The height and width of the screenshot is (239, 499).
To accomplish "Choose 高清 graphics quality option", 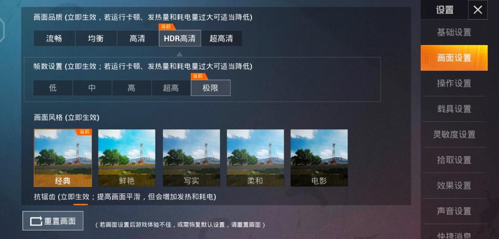I will tap(138, 39).
